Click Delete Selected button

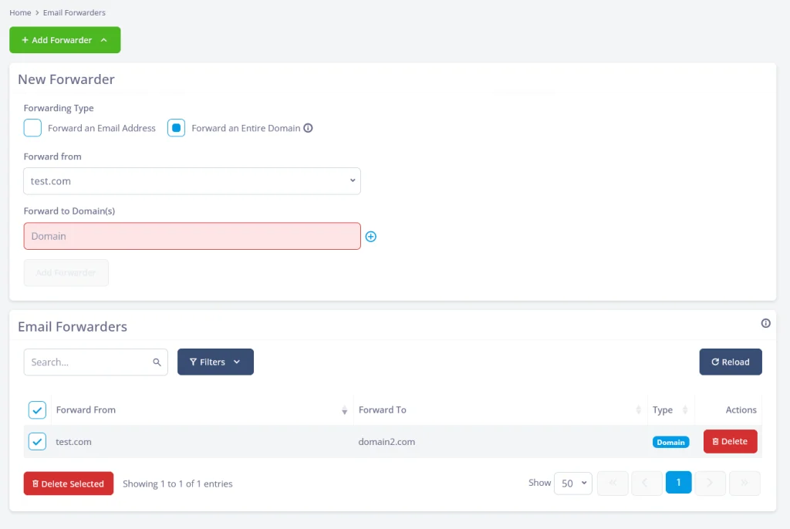pos(69,484)
